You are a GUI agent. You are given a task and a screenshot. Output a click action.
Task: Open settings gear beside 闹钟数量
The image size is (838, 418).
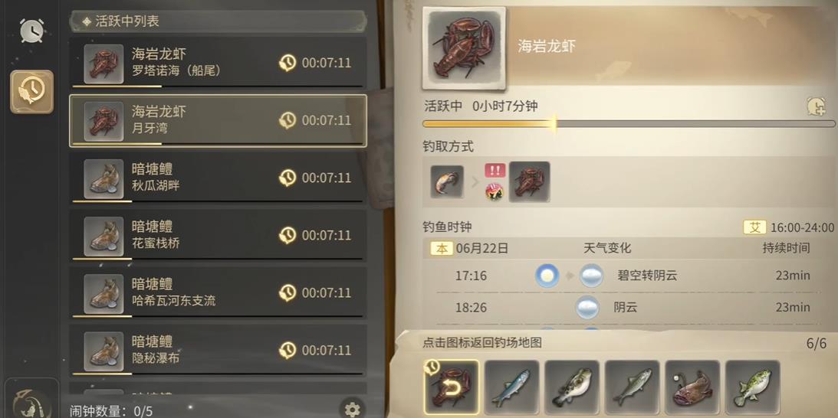(352, 410)
